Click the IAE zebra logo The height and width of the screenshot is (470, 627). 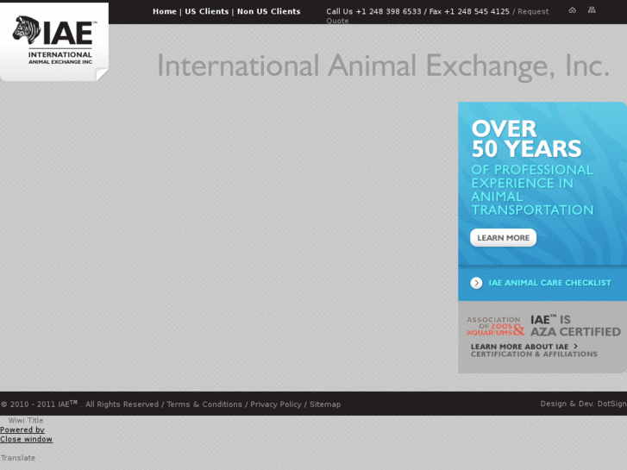[x=54, y=41]
